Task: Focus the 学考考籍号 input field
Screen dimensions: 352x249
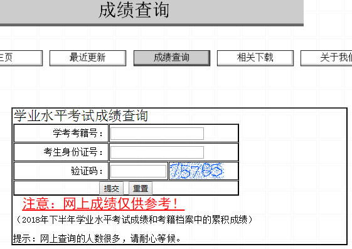Action: [157, 134]
